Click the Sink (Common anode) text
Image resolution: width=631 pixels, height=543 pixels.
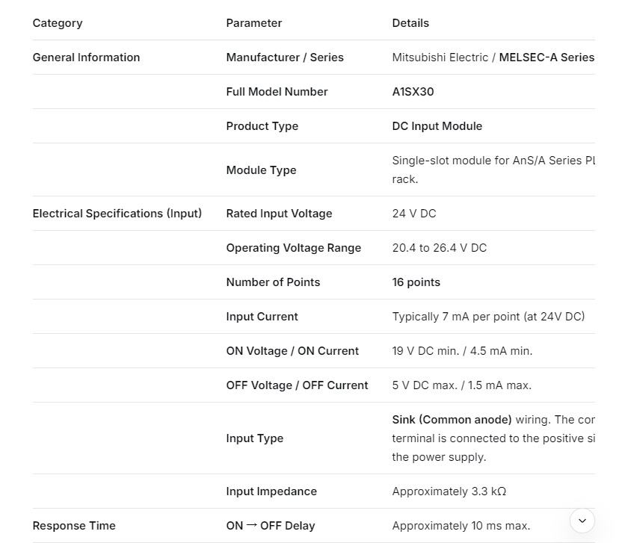tap(452, 420)
